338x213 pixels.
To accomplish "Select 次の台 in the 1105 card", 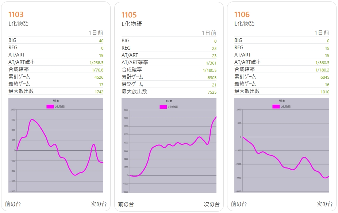I will [x=212, y=204].
